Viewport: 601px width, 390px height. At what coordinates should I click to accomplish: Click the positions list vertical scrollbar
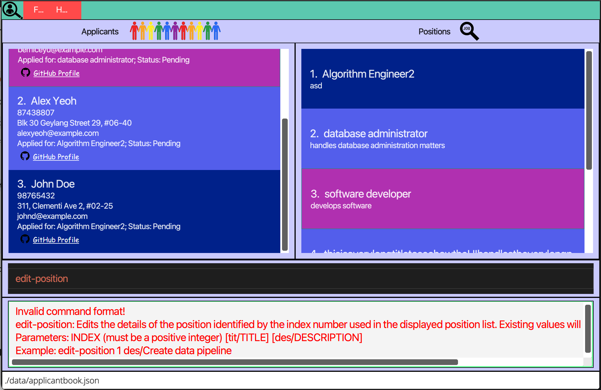[589, 110]
